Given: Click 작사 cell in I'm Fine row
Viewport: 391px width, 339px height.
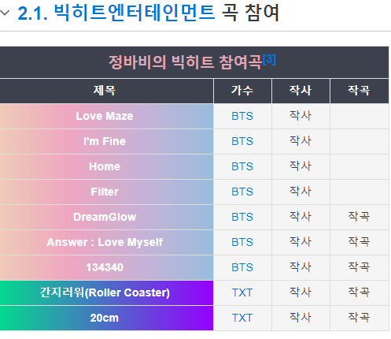Looking at the screenshot, I should (x=301, y=141).
